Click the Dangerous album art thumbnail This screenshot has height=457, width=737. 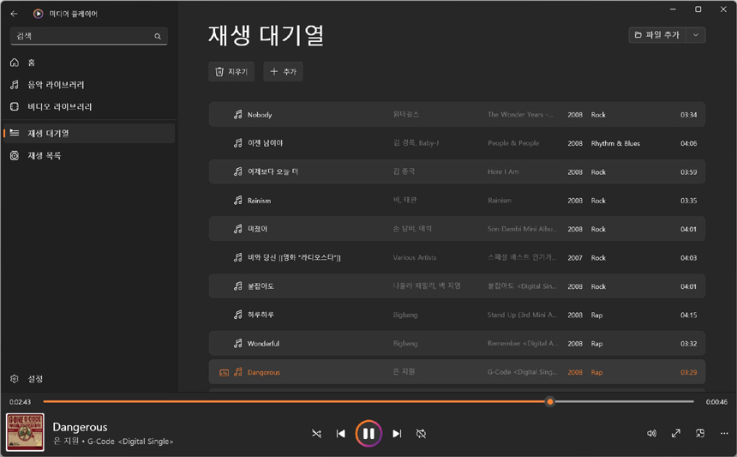pyautogui.click(x=26, y=432)
